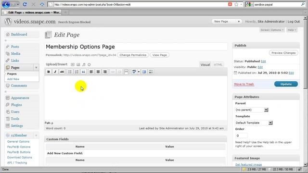Click the Update button
This screenshot has height=173, width=308.
pos(286,84)
